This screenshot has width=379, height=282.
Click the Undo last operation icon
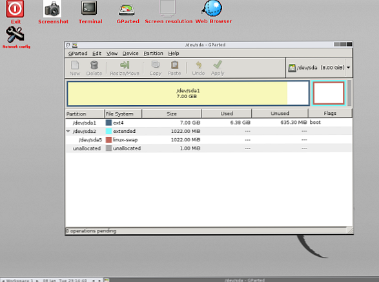click(198, 65)
